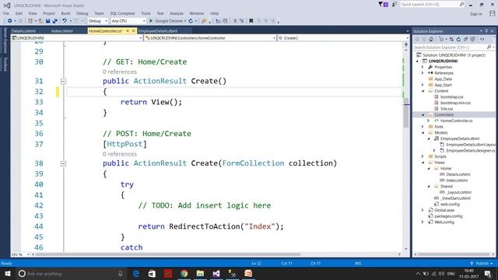This screenshot has width=498, height=280.
Task: Click the Ask me anything search box
Action: point(72,273)
